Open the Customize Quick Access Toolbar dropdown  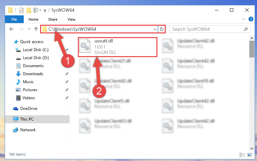tap(45, 11)
